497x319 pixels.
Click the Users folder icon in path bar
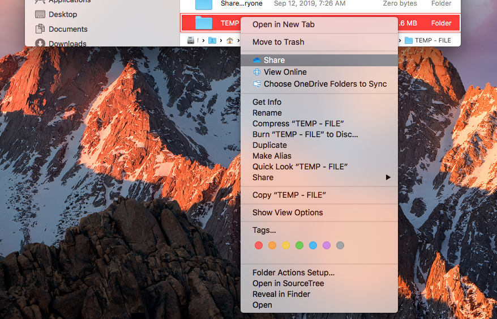(212, 40)
